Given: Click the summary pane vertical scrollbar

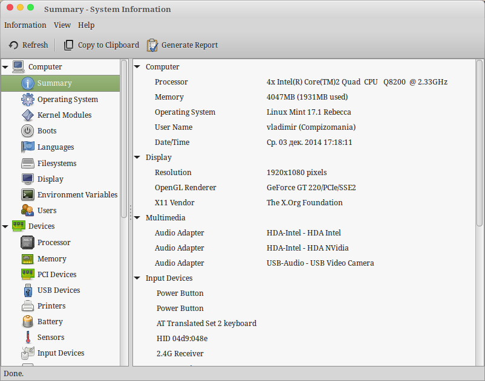Looking at the screenshot, I should tap(480, 143).
